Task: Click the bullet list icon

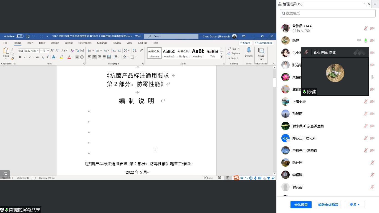Action: click(x=89, y=50)
